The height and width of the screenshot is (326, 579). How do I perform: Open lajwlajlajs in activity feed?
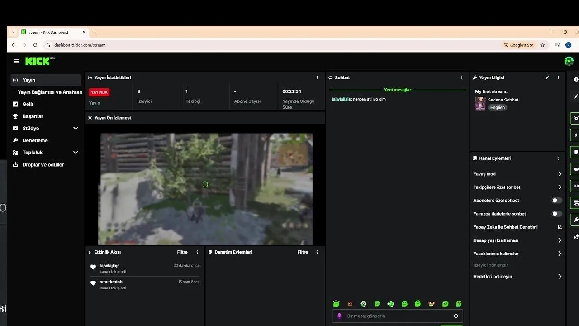click(109, 266)
